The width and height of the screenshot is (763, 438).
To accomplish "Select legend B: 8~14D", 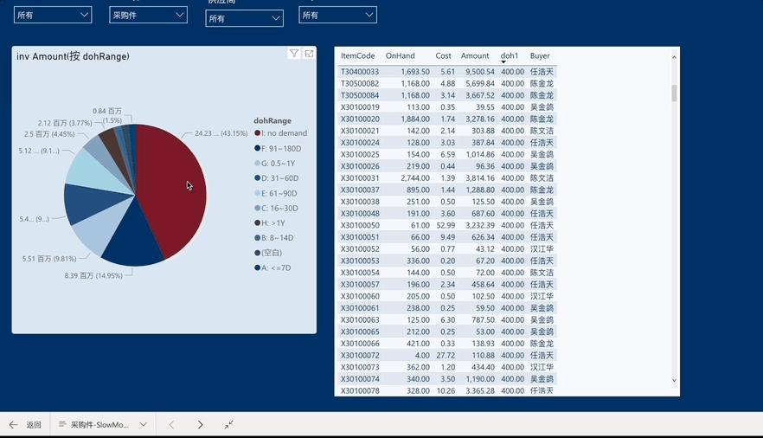I will [x=274, y=238].
